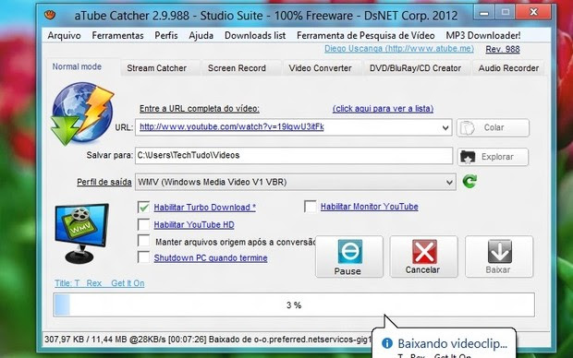Close the aTube Catcher window

[x=533, y=12]
